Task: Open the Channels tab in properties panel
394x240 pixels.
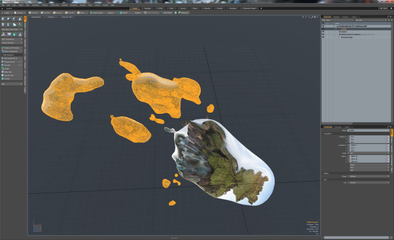Action: (338, 127)
